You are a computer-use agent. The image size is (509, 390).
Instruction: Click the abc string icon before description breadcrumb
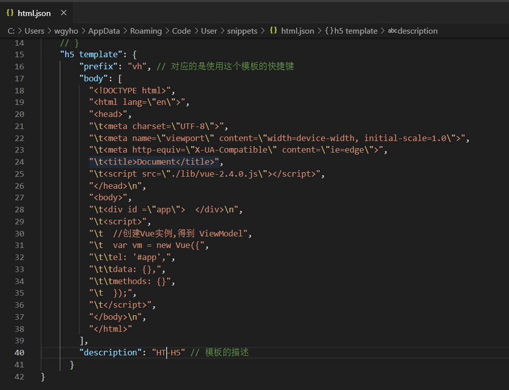click(393, 31)
